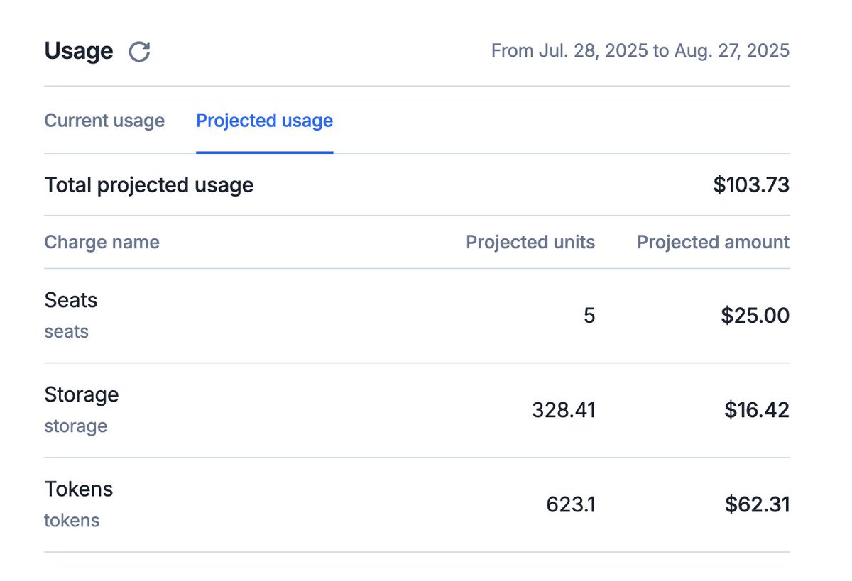
Task: Select the Storage charge row name
Action: (81, 394)
